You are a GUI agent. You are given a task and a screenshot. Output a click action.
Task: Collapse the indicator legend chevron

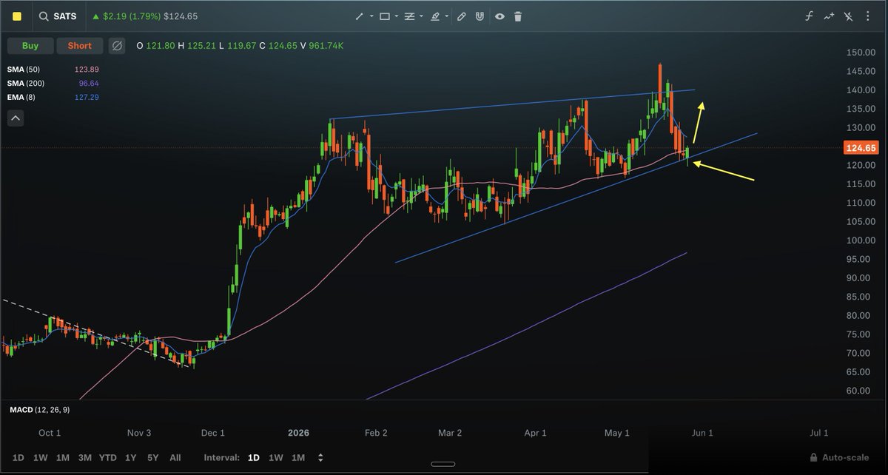tap(16, 118)
